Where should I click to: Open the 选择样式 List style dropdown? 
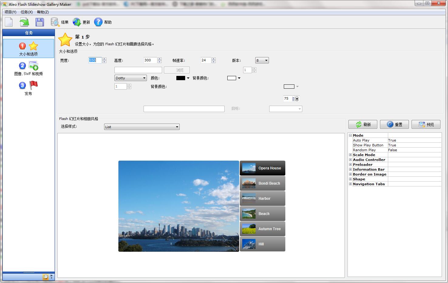coord(142,127)
